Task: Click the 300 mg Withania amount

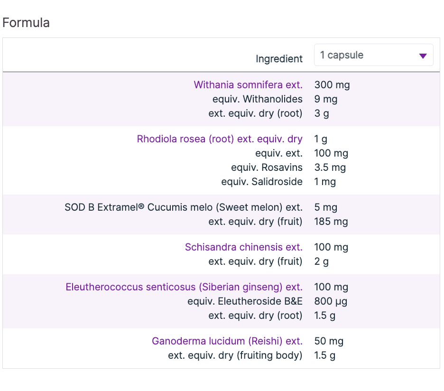Action: [x=332, y=85]
